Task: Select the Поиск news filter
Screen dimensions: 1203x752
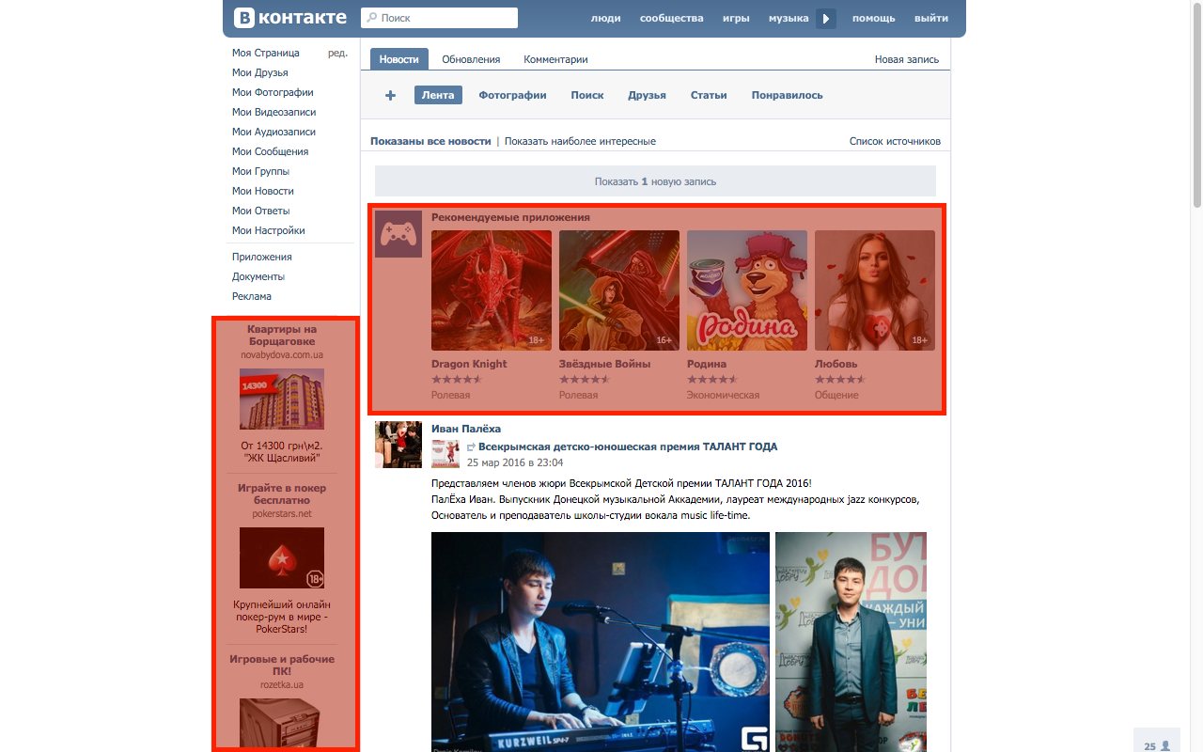Action: pyautogui.click(x=587, y=95)
